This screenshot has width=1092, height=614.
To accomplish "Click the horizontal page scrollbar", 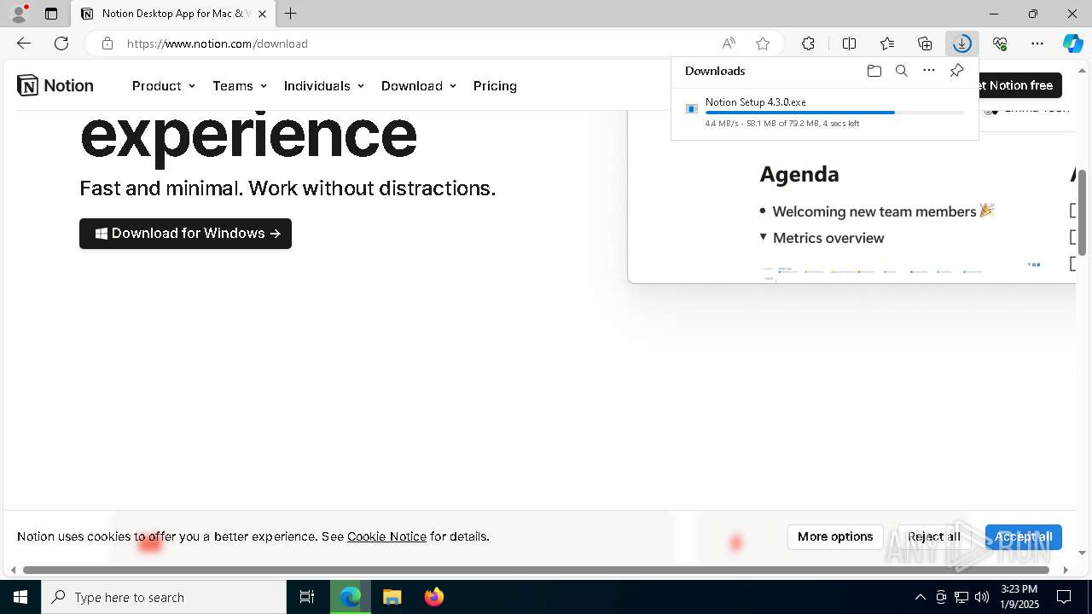I will pos(536,570).
